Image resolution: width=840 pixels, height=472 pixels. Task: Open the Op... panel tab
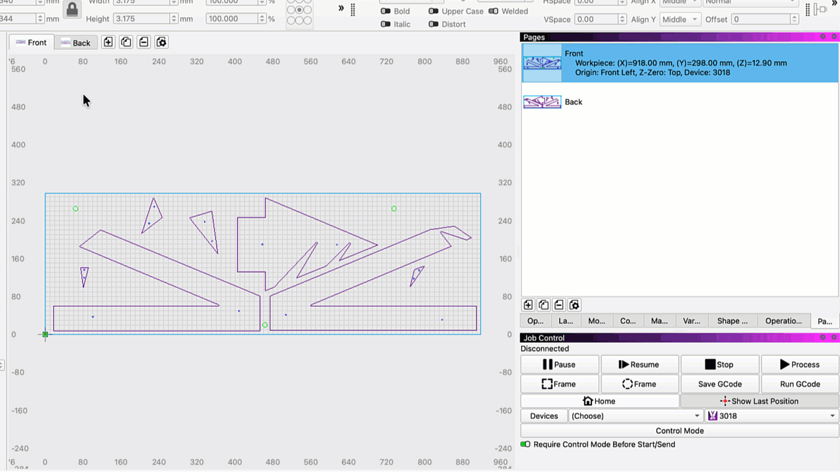(x=535, y=321)
